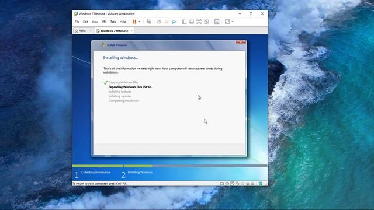Click 'Completing installation' step text
Image resolution: width=374 pixels, height=210 pixels.
click(124, 101)
